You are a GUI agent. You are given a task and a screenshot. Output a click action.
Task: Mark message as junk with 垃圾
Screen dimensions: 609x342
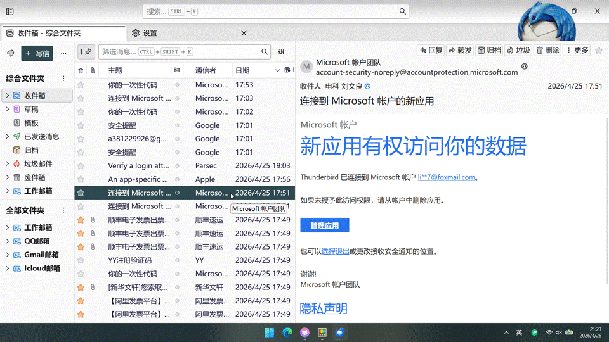(518, 50)
